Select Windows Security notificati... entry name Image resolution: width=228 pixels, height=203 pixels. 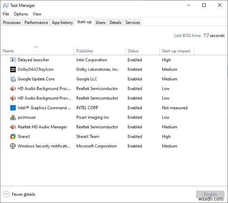(x=44, y=146)
